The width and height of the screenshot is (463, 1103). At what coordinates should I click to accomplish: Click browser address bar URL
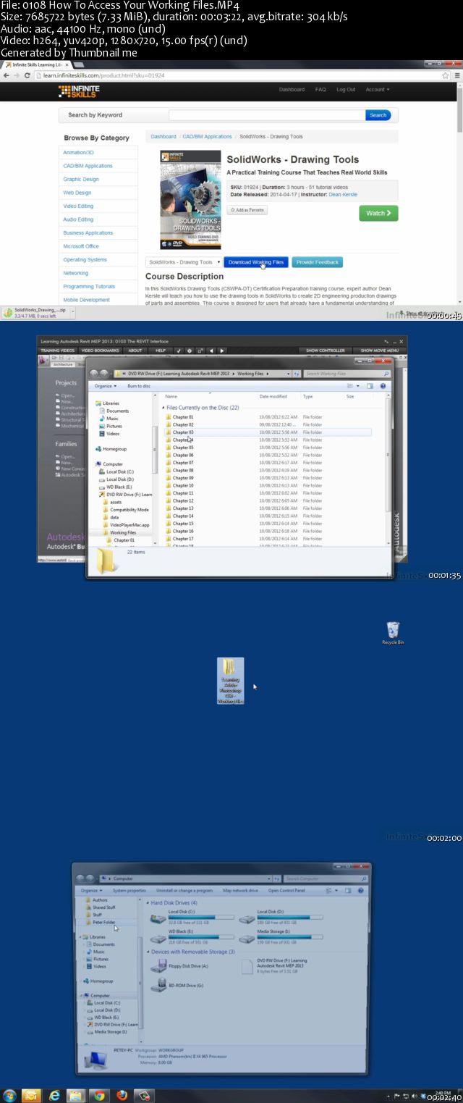(x=104, y=75)
